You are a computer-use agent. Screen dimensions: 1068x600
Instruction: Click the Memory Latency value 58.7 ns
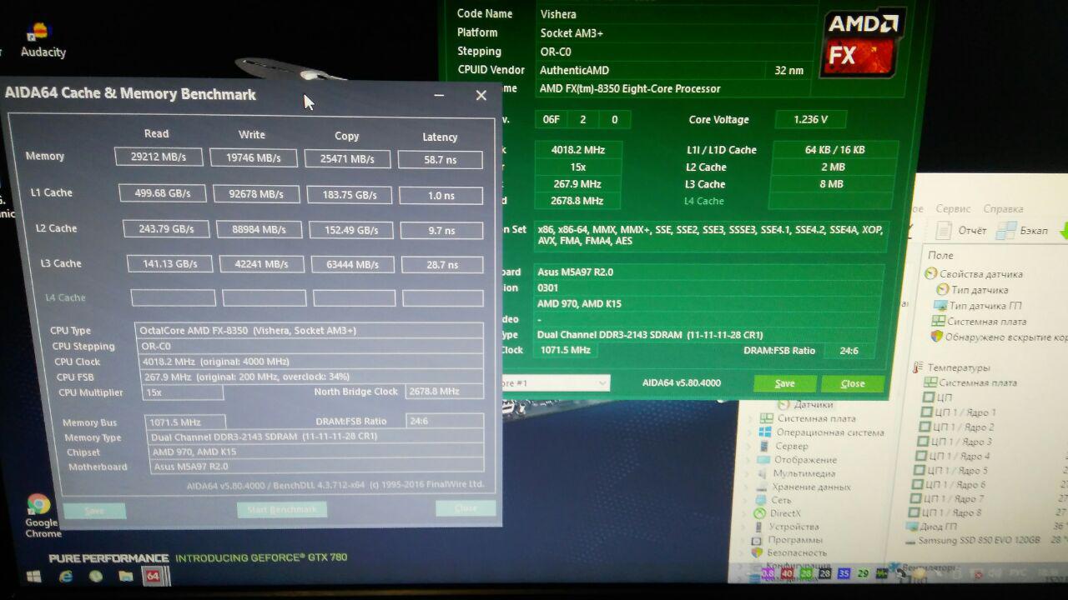(x=440, y=159)
